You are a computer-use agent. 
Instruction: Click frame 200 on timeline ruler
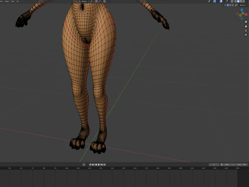(x=181, y=168)
